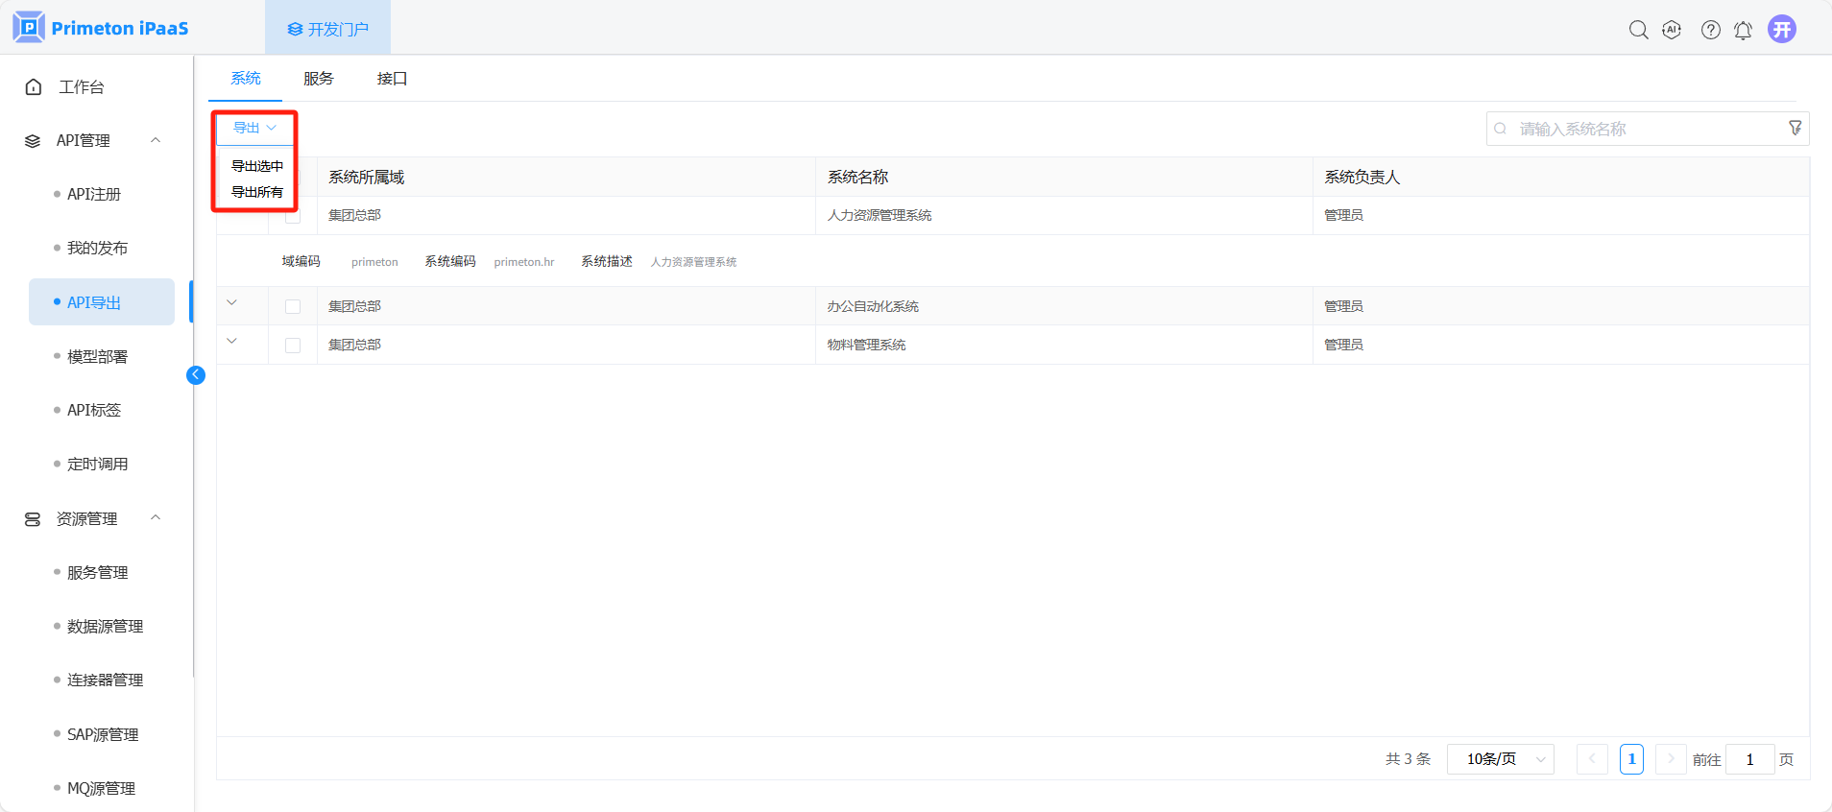Switch to the 服务 tab
The image size is (1832, 812).
pos(318,79)
